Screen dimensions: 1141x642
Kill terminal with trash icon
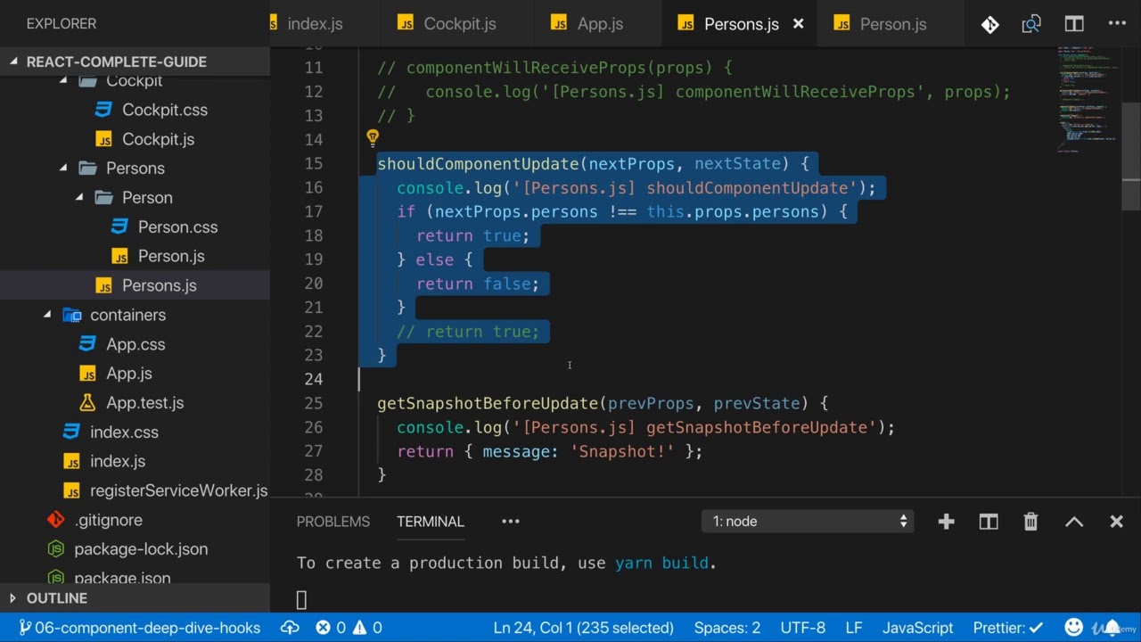(1030, 522)
